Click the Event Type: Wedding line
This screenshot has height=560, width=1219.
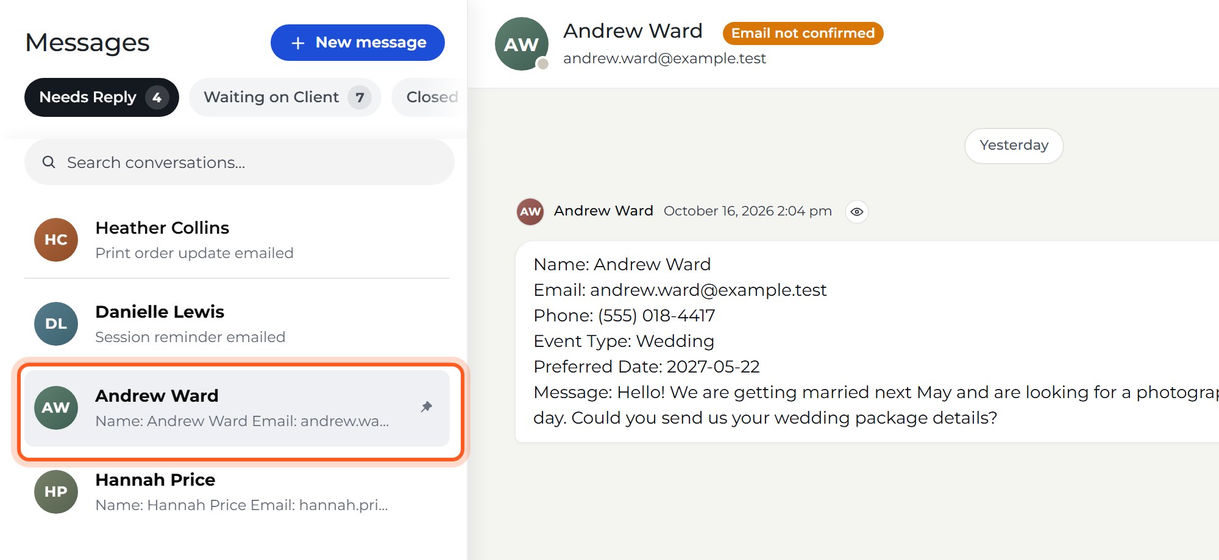624,341
